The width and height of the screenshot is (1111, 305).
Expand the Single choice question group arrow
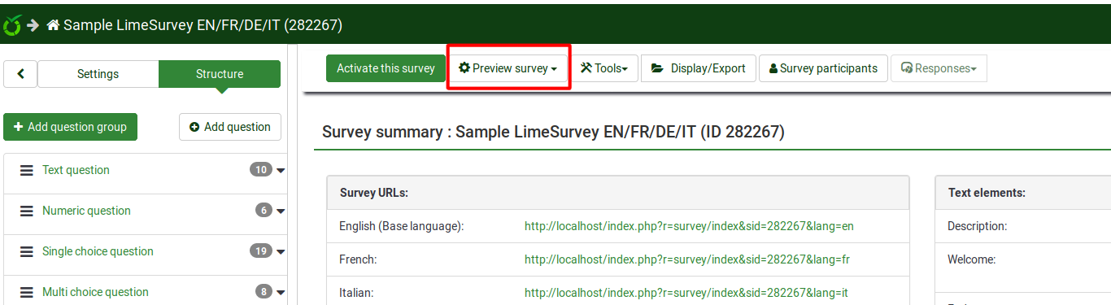[x=281, y=252]
